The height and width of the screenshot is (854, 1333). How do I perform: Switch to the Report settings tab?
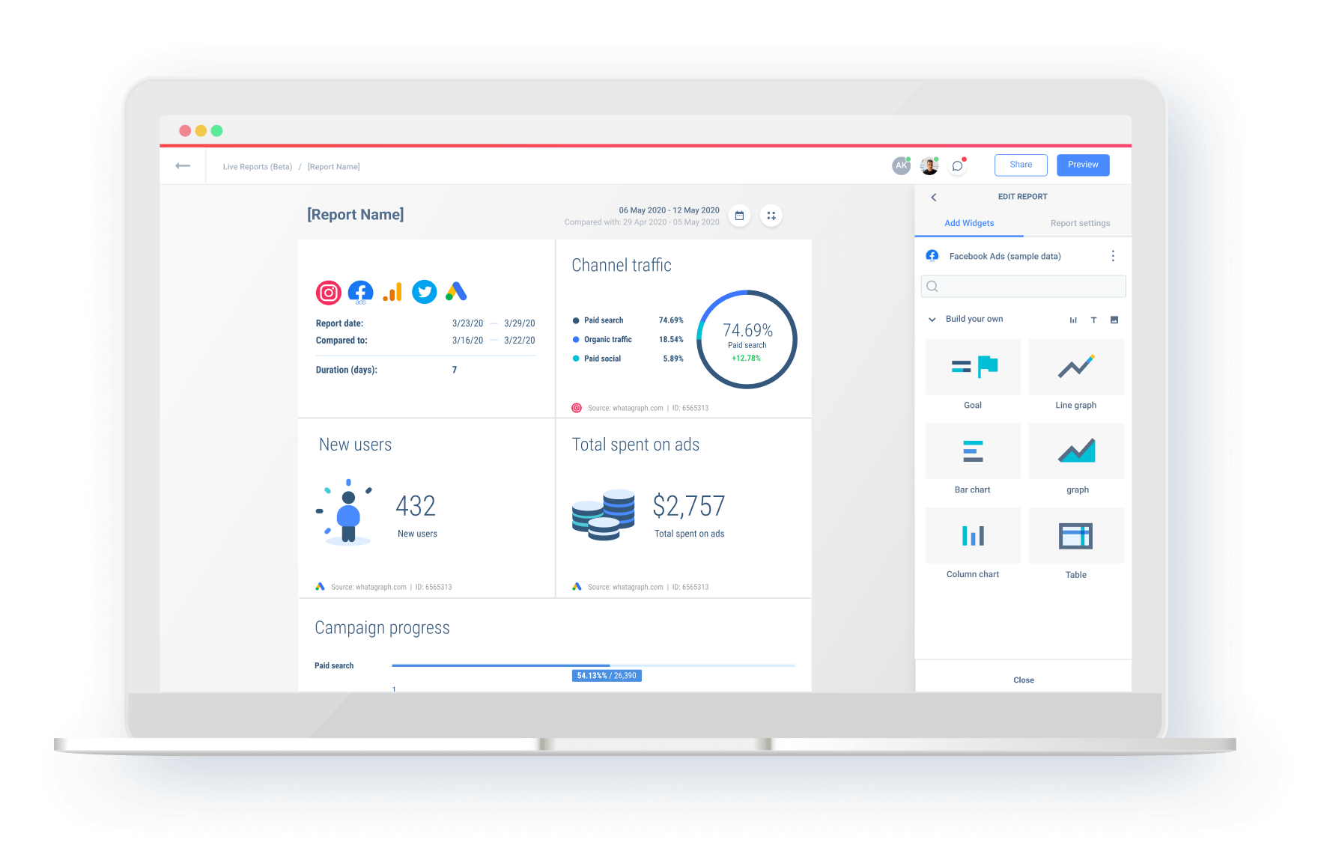click(x=1080, y=223)
